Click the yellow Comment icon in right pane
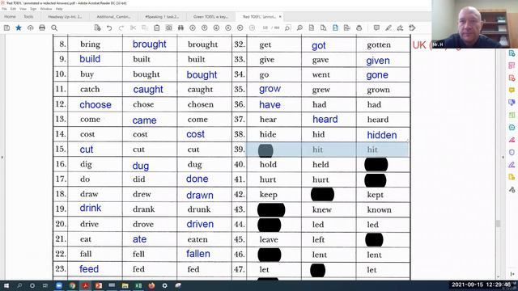 [512, 90]
